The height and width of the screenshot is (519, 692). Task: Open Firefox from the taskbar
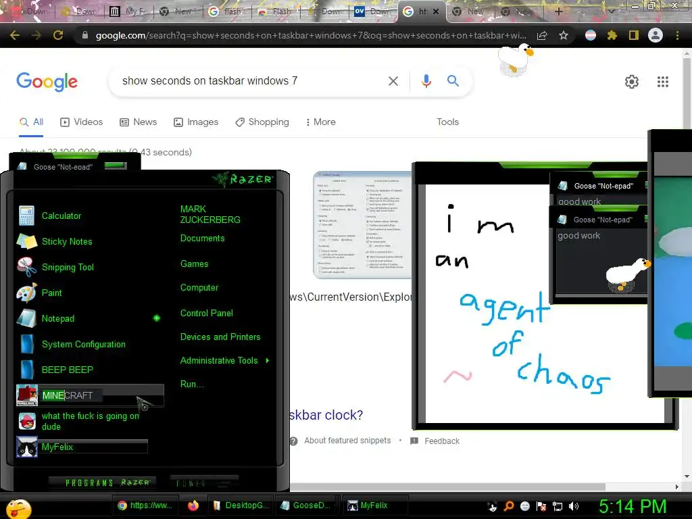193,505
